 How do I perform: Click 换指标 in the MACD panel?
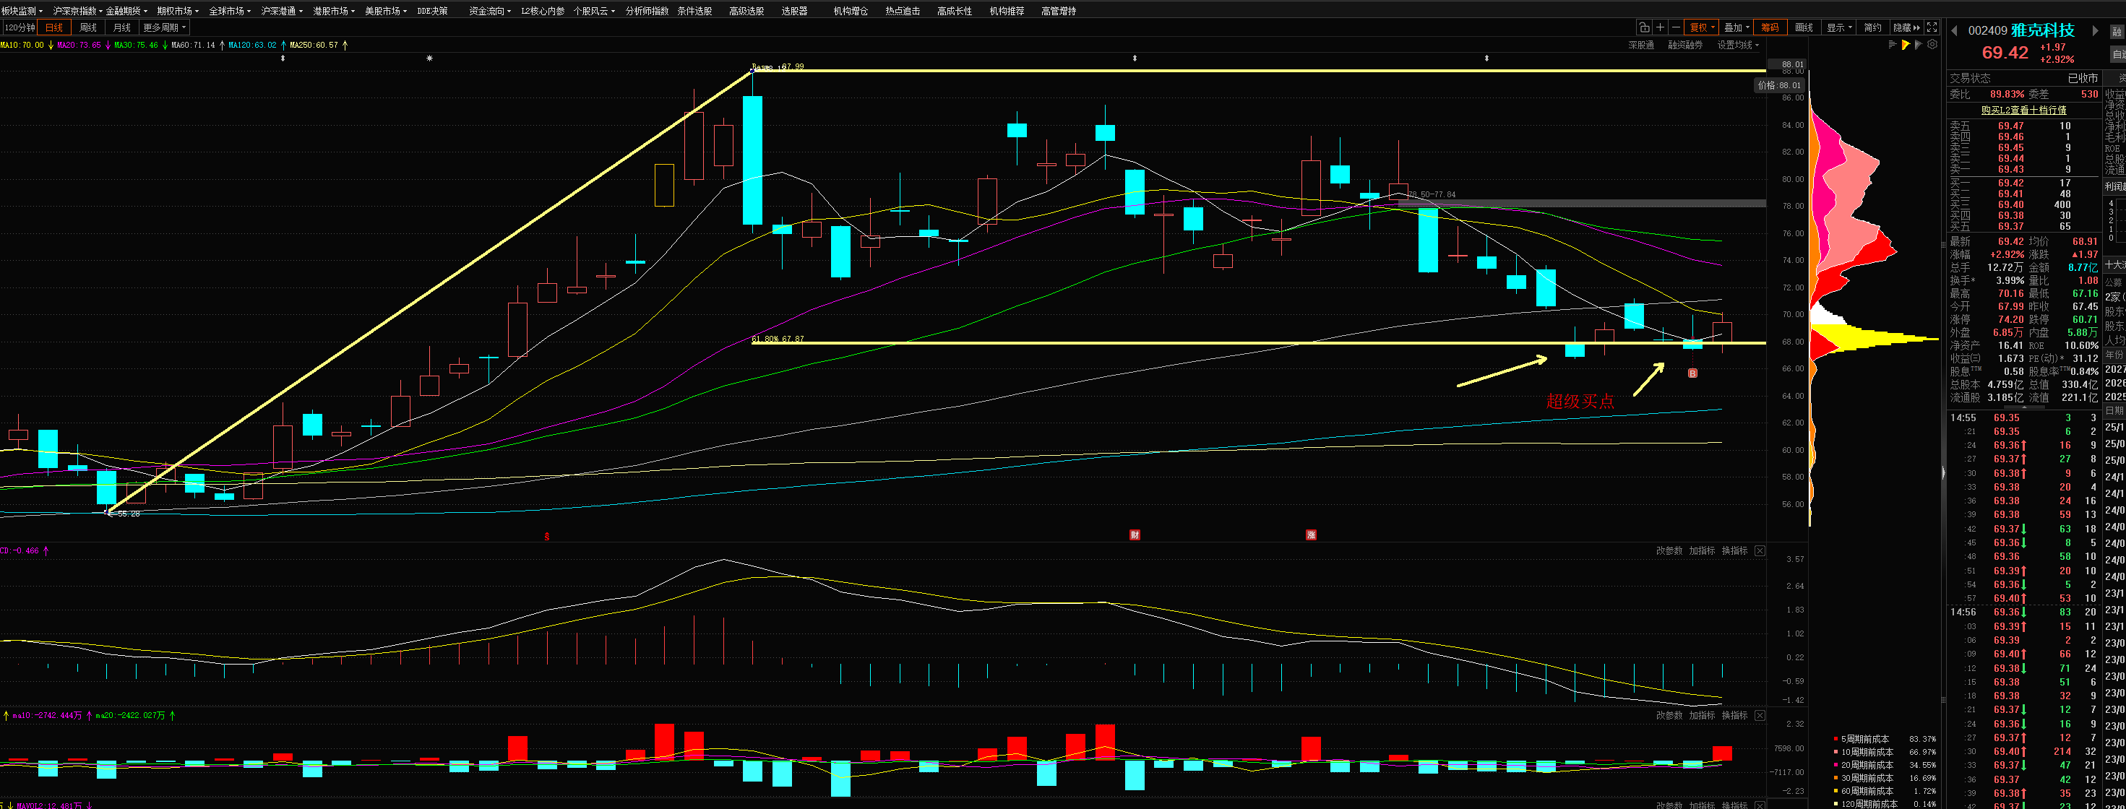tap(1734, 551)
